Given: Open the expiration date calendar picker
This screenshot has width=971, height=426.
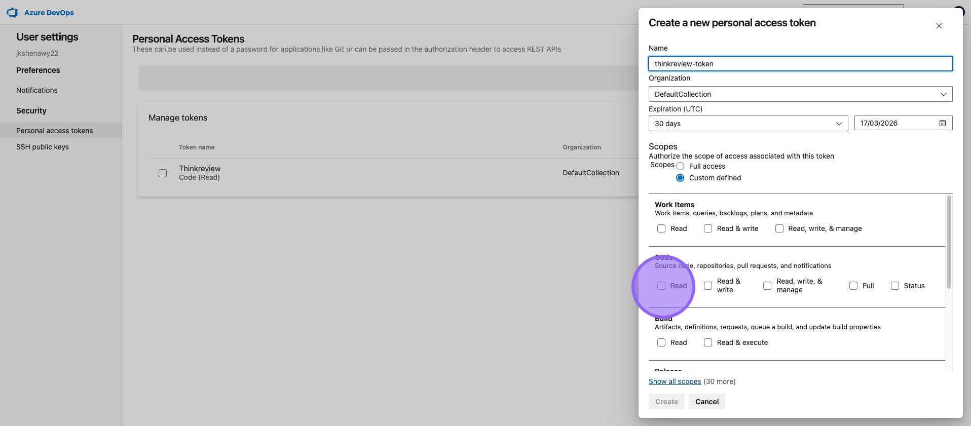Looking at the screenshot, I should point(942,123).
